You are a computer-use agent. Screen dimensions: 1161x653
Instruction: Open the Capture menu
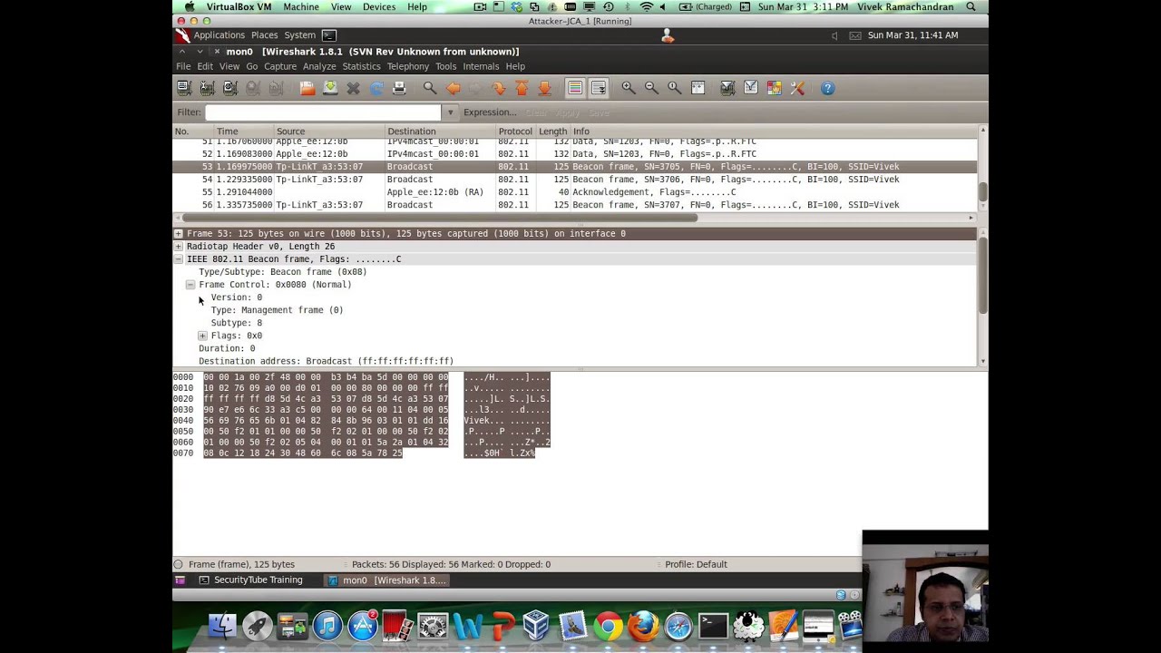pyautogui.click(x=280, y=66)
